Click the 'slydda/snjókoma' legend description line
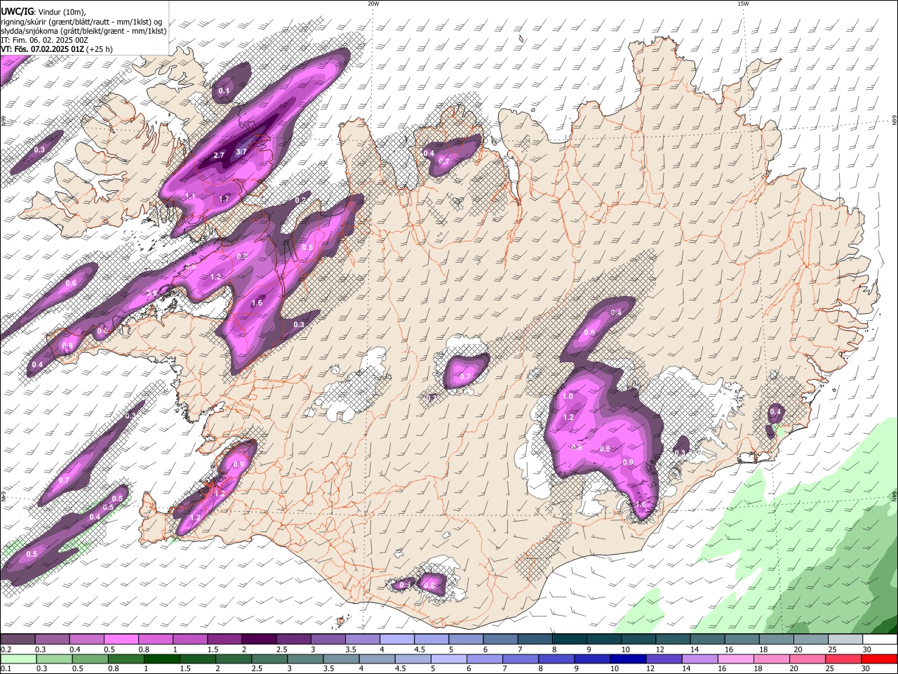This screenshot has height=674, width=898. [x=83, y=31]
